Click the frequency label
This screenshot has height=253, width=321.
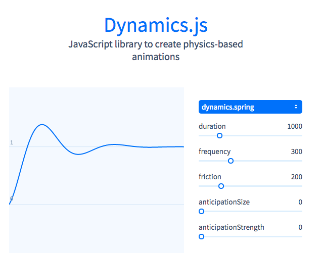(214, 152)
